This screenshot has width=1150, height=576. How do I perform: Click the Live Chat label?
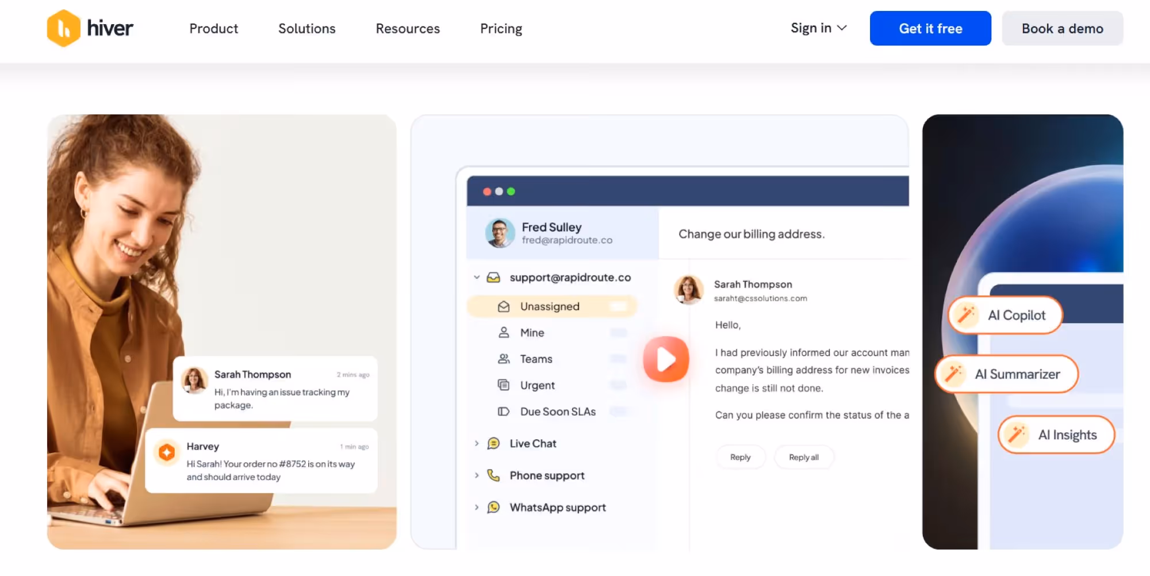[533, 443]
